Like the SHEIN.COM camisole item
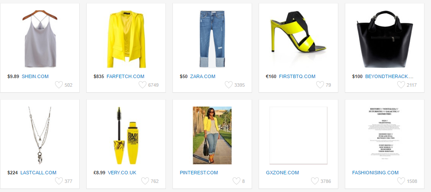Image resolution: width=431 pixels, height=192 pixels. (x=59, y=85)
